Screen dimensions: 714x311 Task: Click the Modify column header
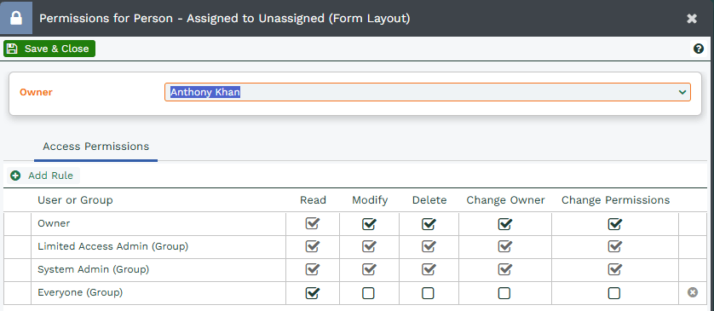370,200
